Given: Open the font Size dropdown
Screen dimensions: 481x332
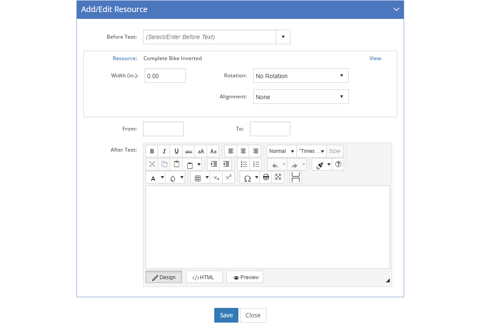Looking at the screenshot, I should [335, 151].
